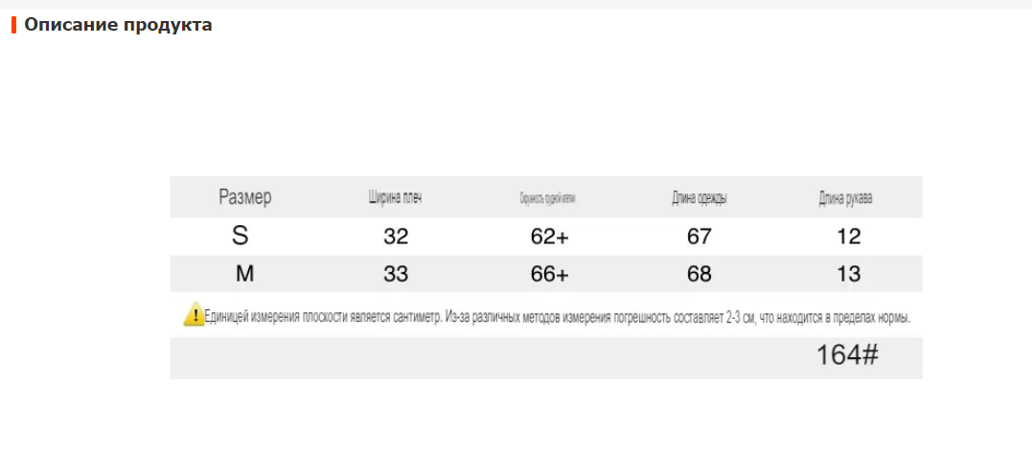This screenshot has width=1032, height=450.
Task: Click clothing length value 67
Action: click(x=699, y=236)
